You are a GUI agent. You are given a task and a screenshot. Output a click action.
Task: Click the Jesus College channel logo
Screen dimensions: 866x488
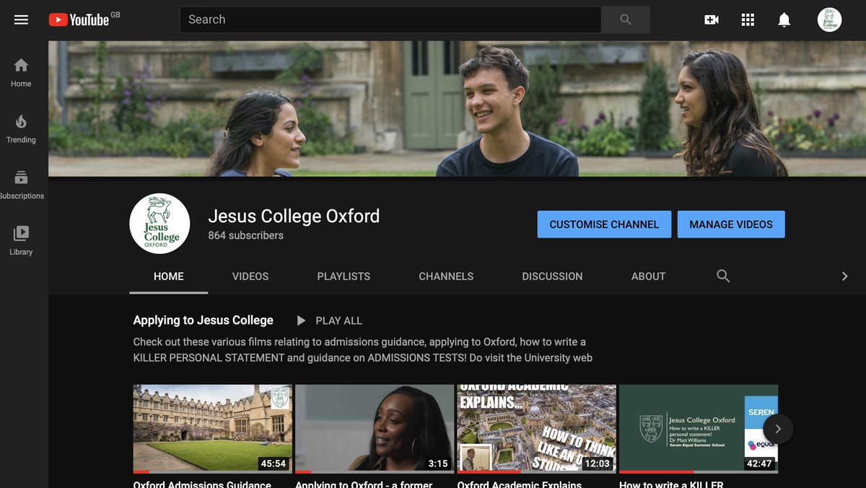pyautogui.click(x=159, y=224)
